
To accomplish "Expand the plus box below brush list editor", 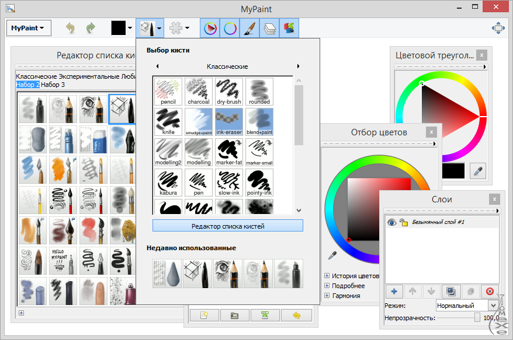I will 21,313.
